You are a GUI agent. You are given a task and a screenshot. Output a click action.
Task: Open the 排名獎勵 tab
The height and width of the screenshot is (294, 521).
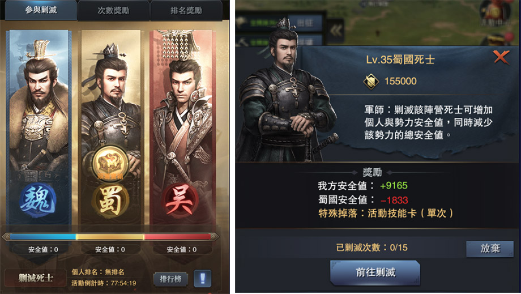186,11
